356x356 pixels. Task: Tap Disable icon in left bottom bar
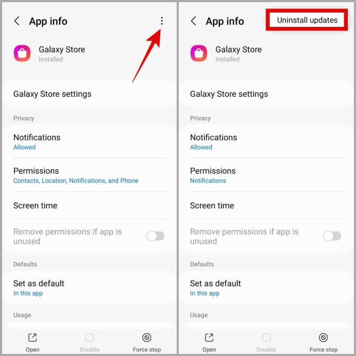pos(90,338)
